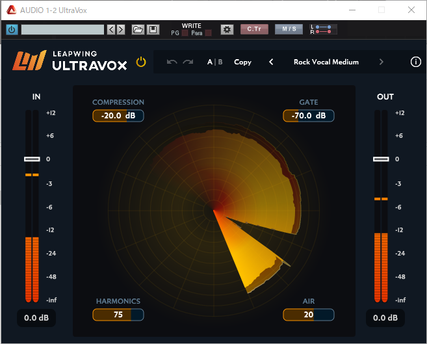
Task: Click the C.Tr button
Action: click(254, 29)
